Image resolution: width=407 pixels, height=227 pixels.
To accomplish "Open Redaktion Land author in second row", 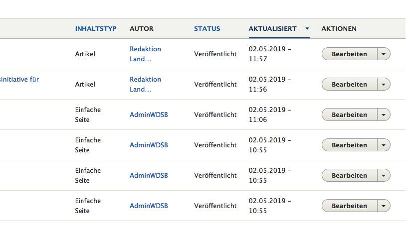I will coord(145,84).
